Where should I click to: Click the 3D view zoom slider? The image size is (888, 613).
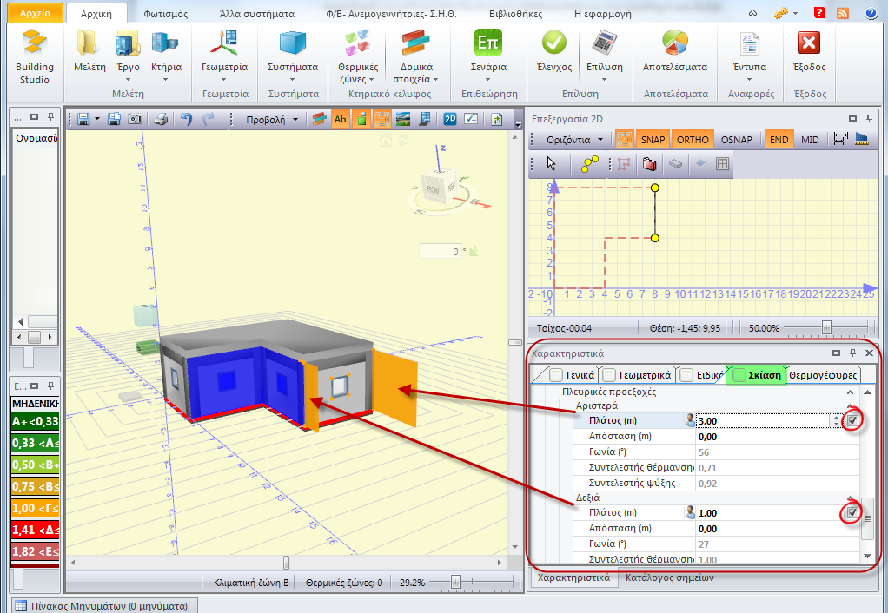(x=455, y=582)
